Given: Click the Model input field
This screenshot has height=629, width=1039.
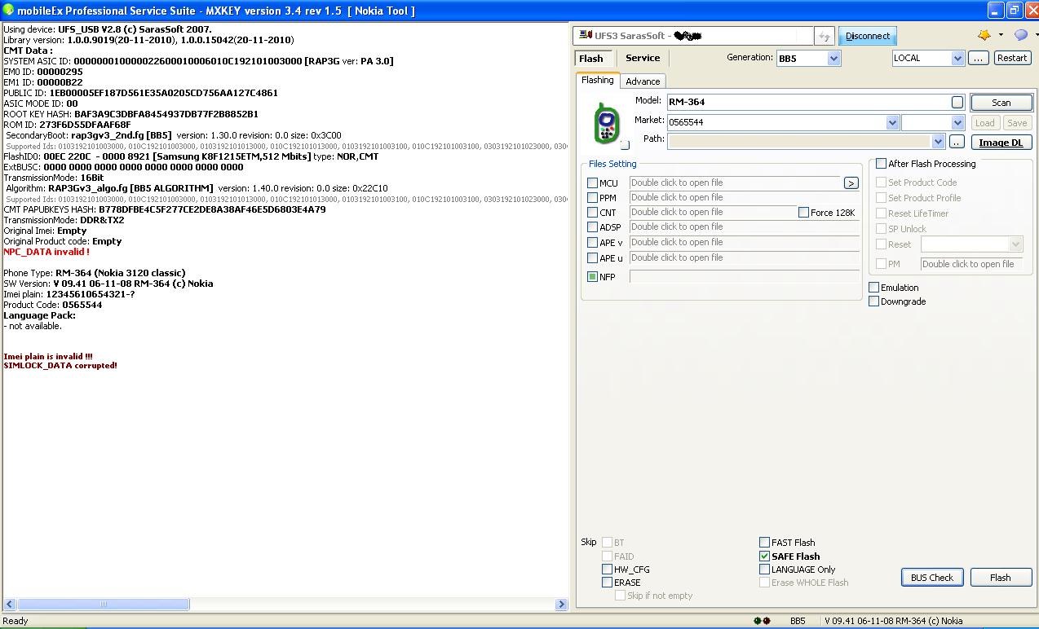Looking at the screenshot, I should click(x=807, y=102).
